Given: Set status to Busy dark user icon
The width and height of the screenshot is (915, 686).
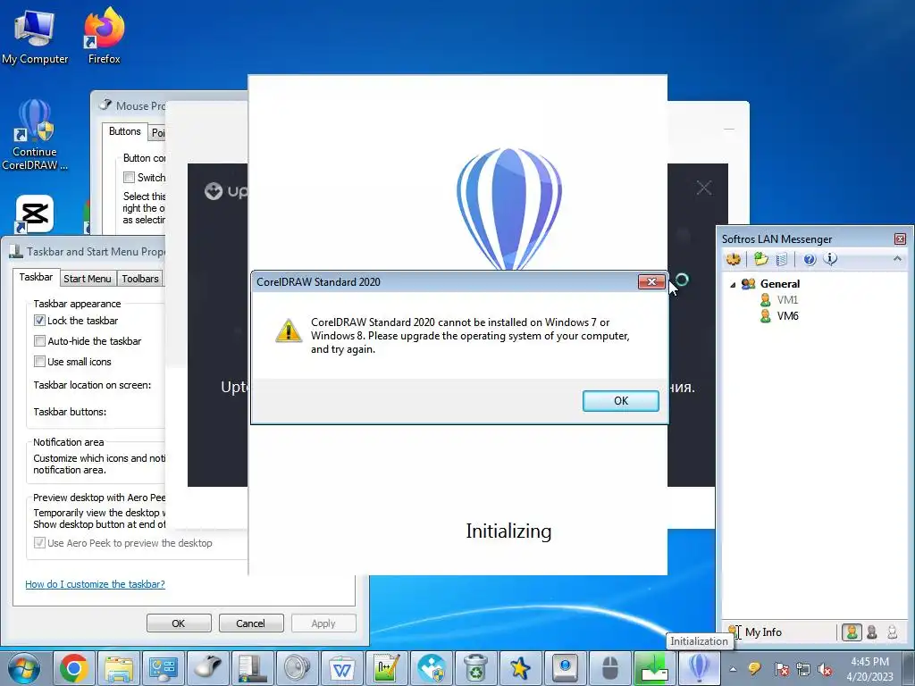Looking at the screenshot, I should 872,632.
